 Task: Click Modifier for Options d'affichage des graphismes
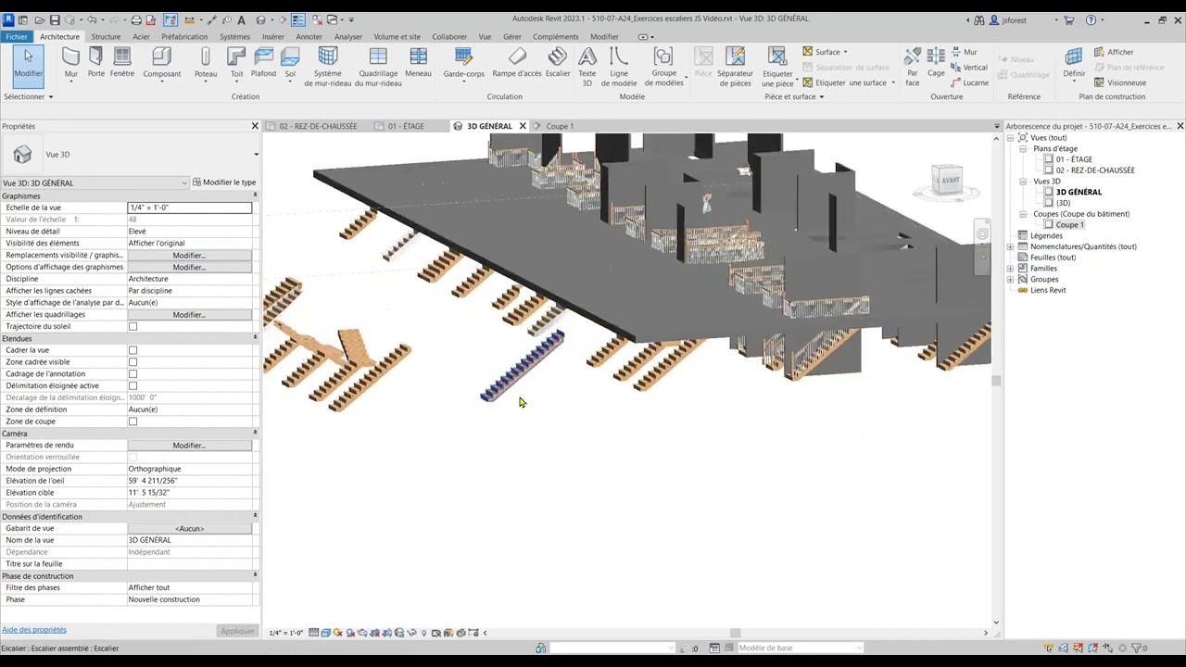tap(189, 267)
